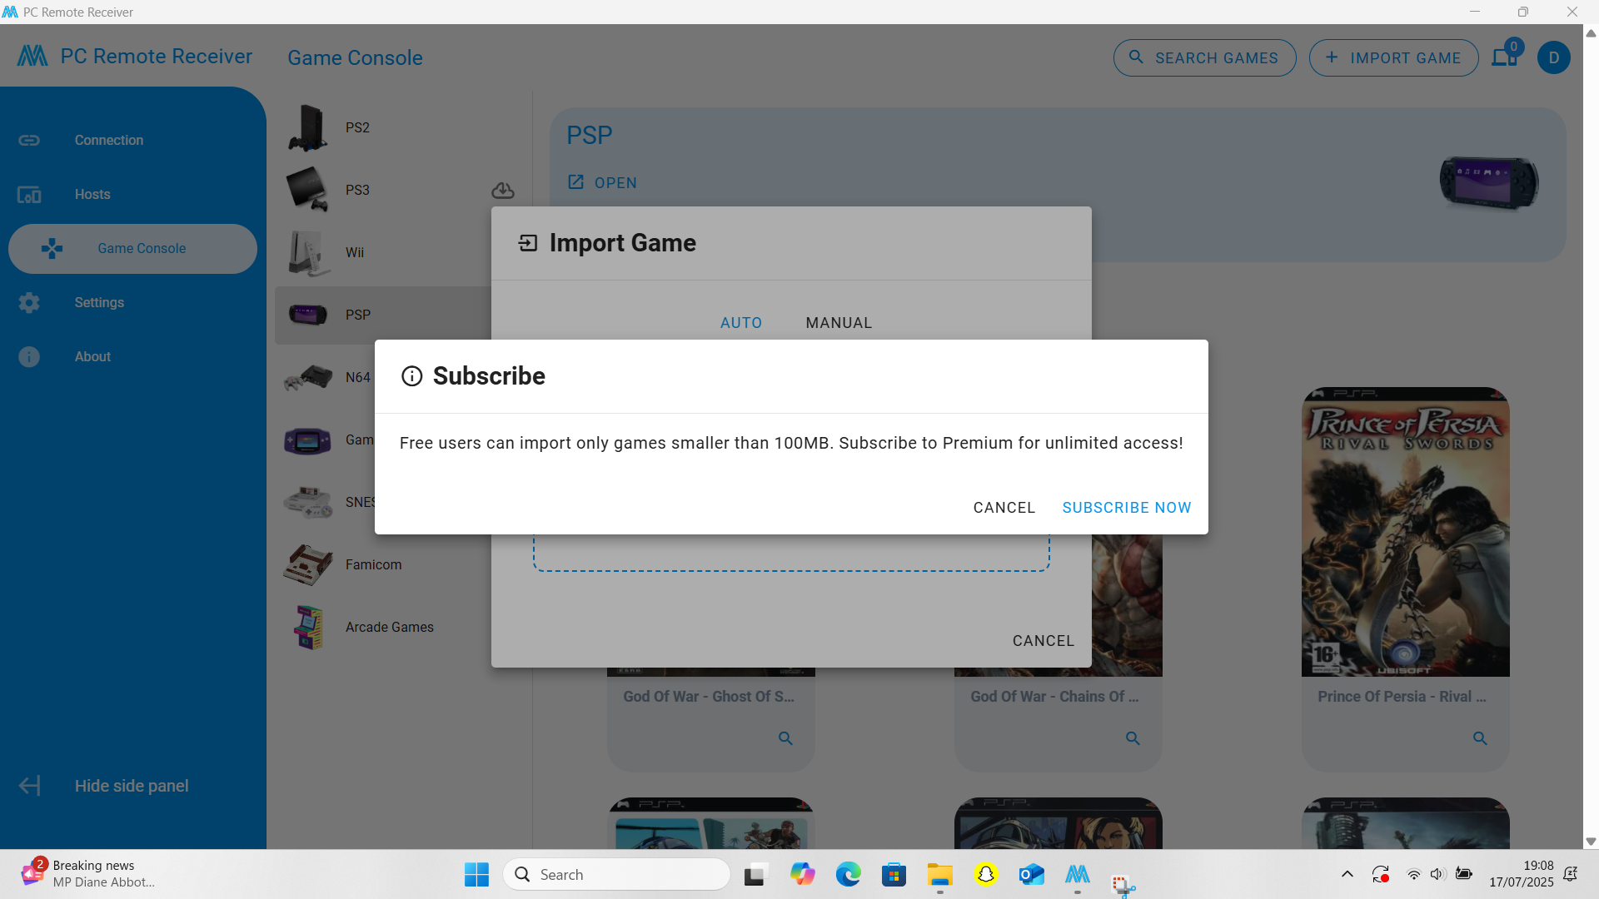
Task: Open Snapchat from the Windows taskbar
Action: (x=986, y=874)
